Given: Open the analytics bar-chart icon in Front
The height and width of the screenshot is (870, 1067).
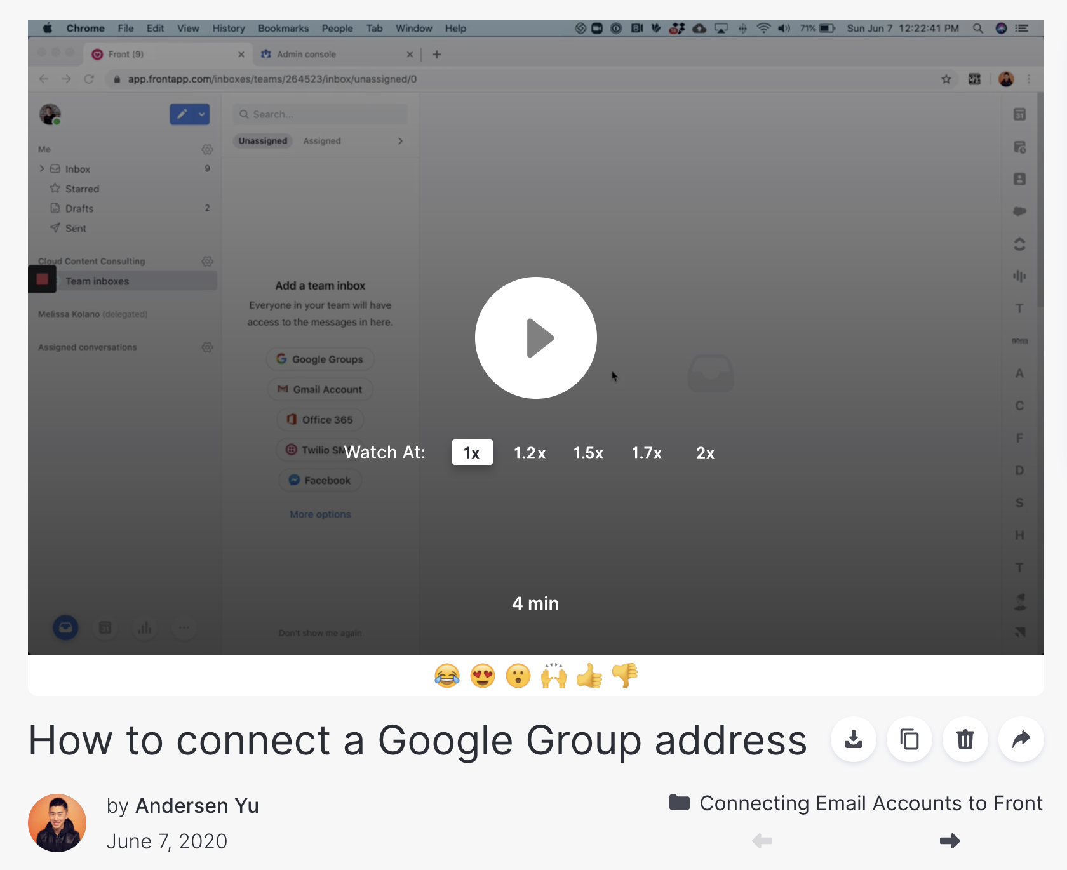Looking at the screenshot, I should tap(145, 628).
